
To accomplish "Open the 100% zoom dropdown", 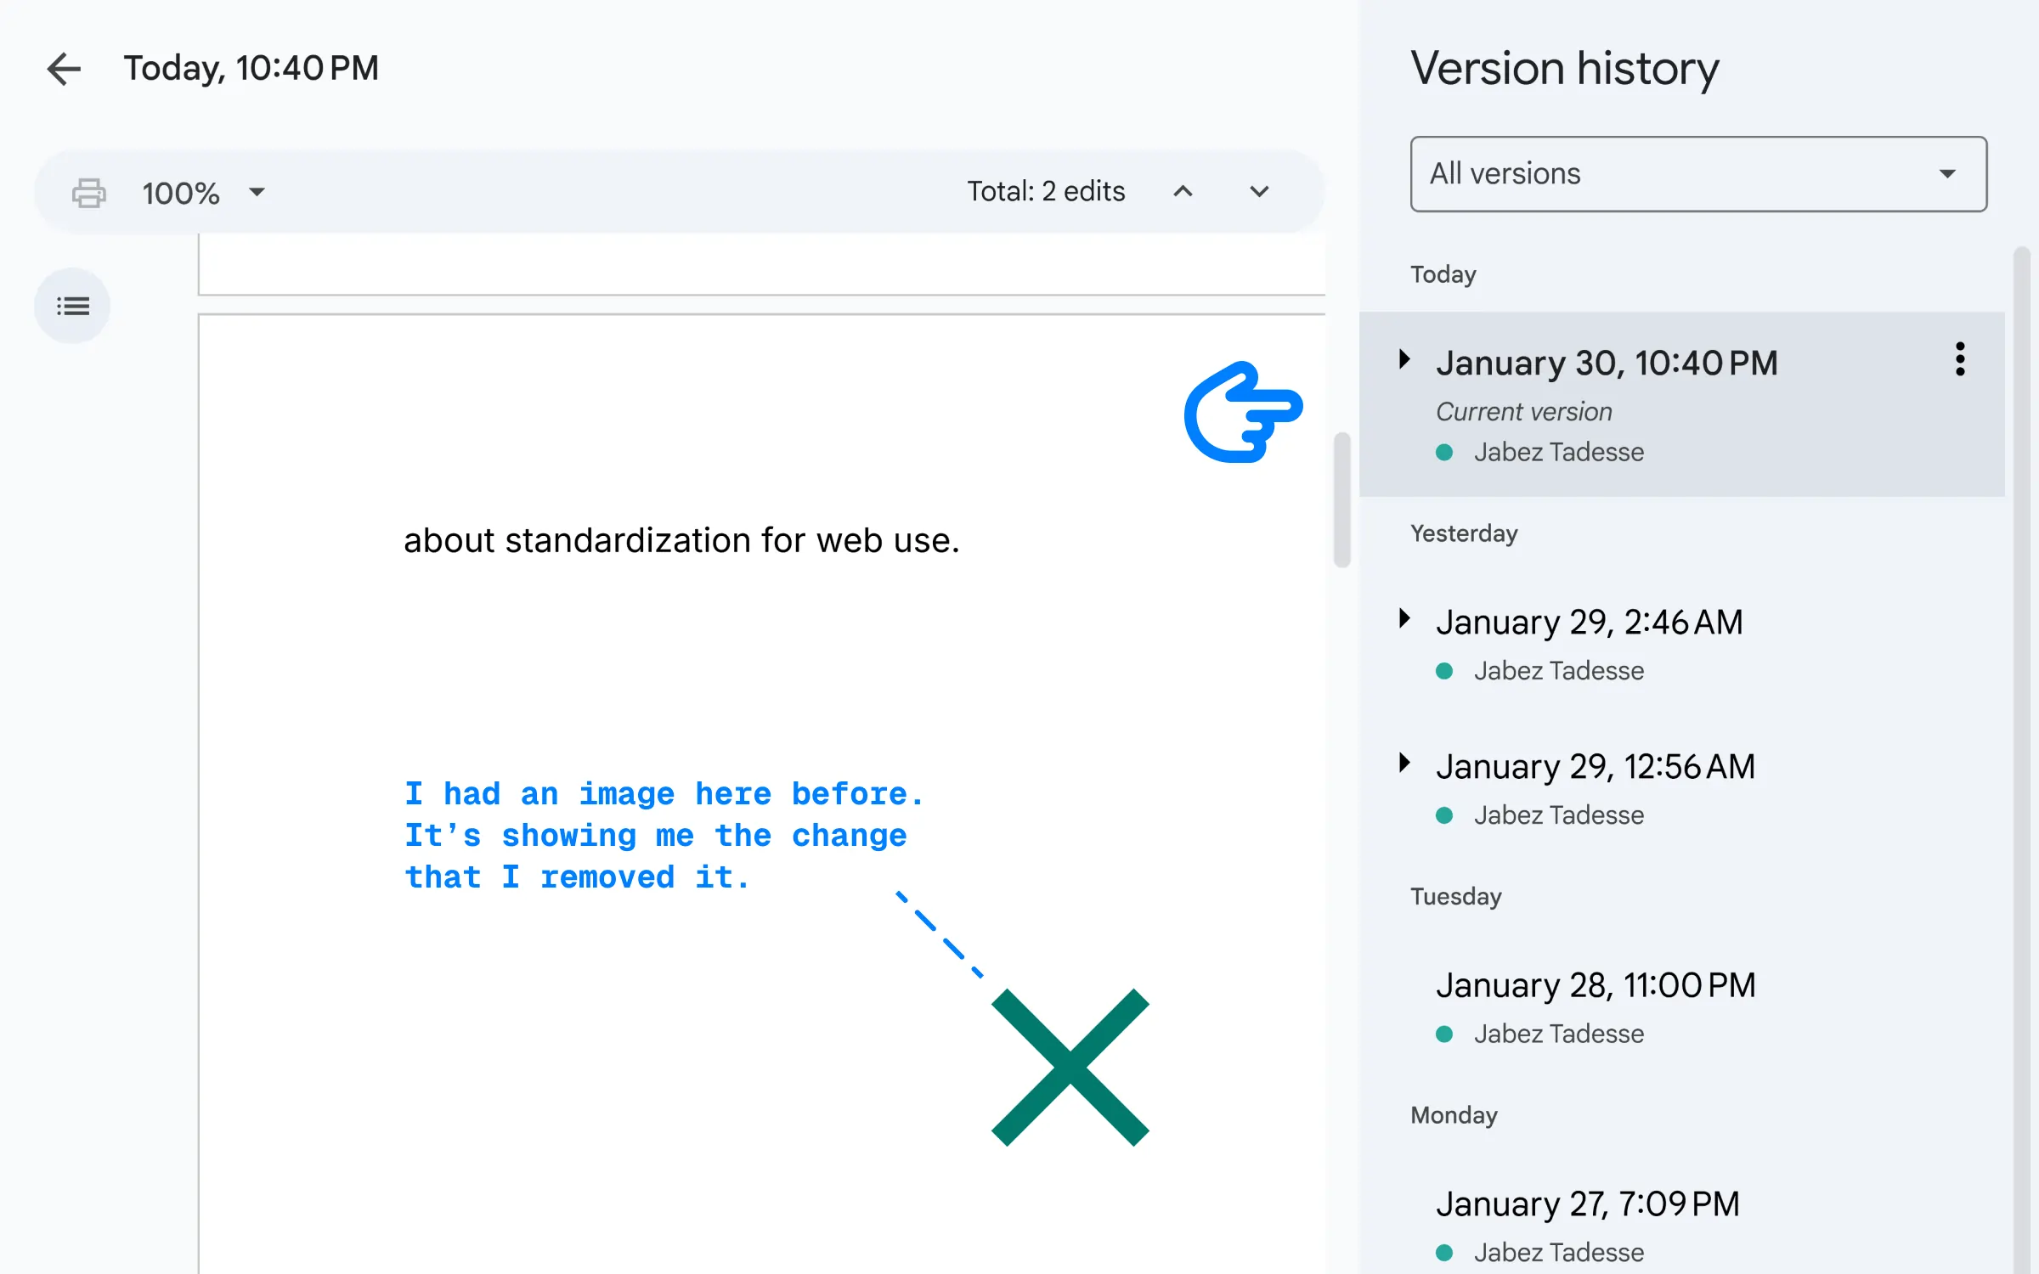I will click(x=204, y=193).
